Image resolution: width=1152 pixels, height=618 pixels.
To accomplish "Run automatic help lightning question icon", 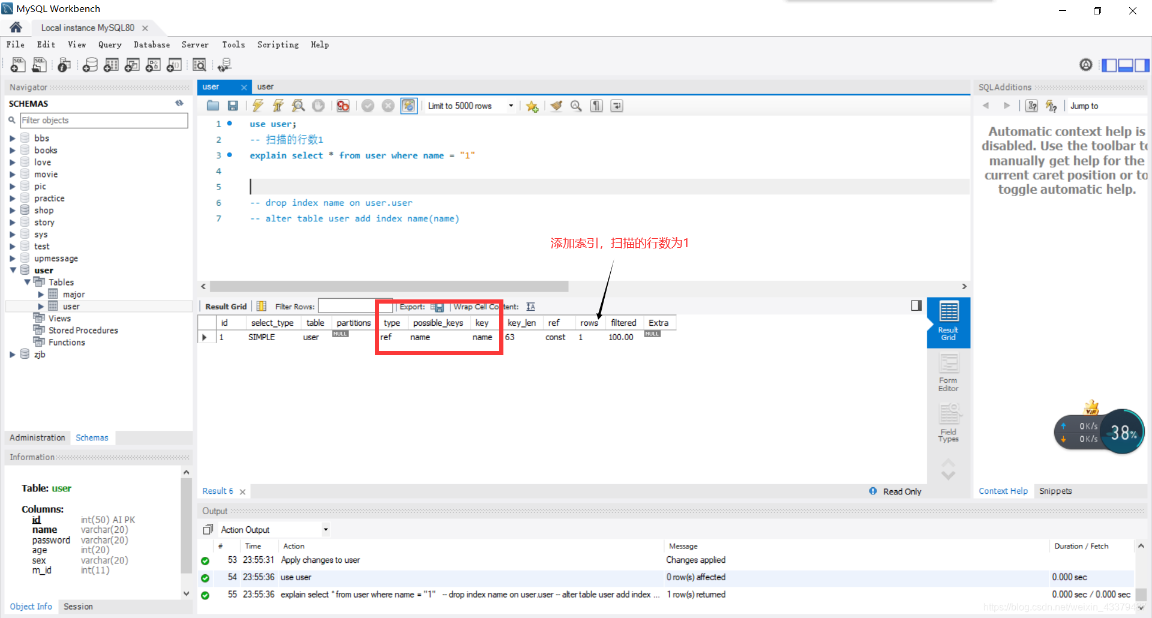I will point(1051,106).
